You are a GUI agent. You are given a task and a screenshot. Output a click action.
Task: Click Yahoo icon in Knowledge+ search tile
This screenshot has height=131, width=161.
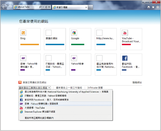point(23,58)
